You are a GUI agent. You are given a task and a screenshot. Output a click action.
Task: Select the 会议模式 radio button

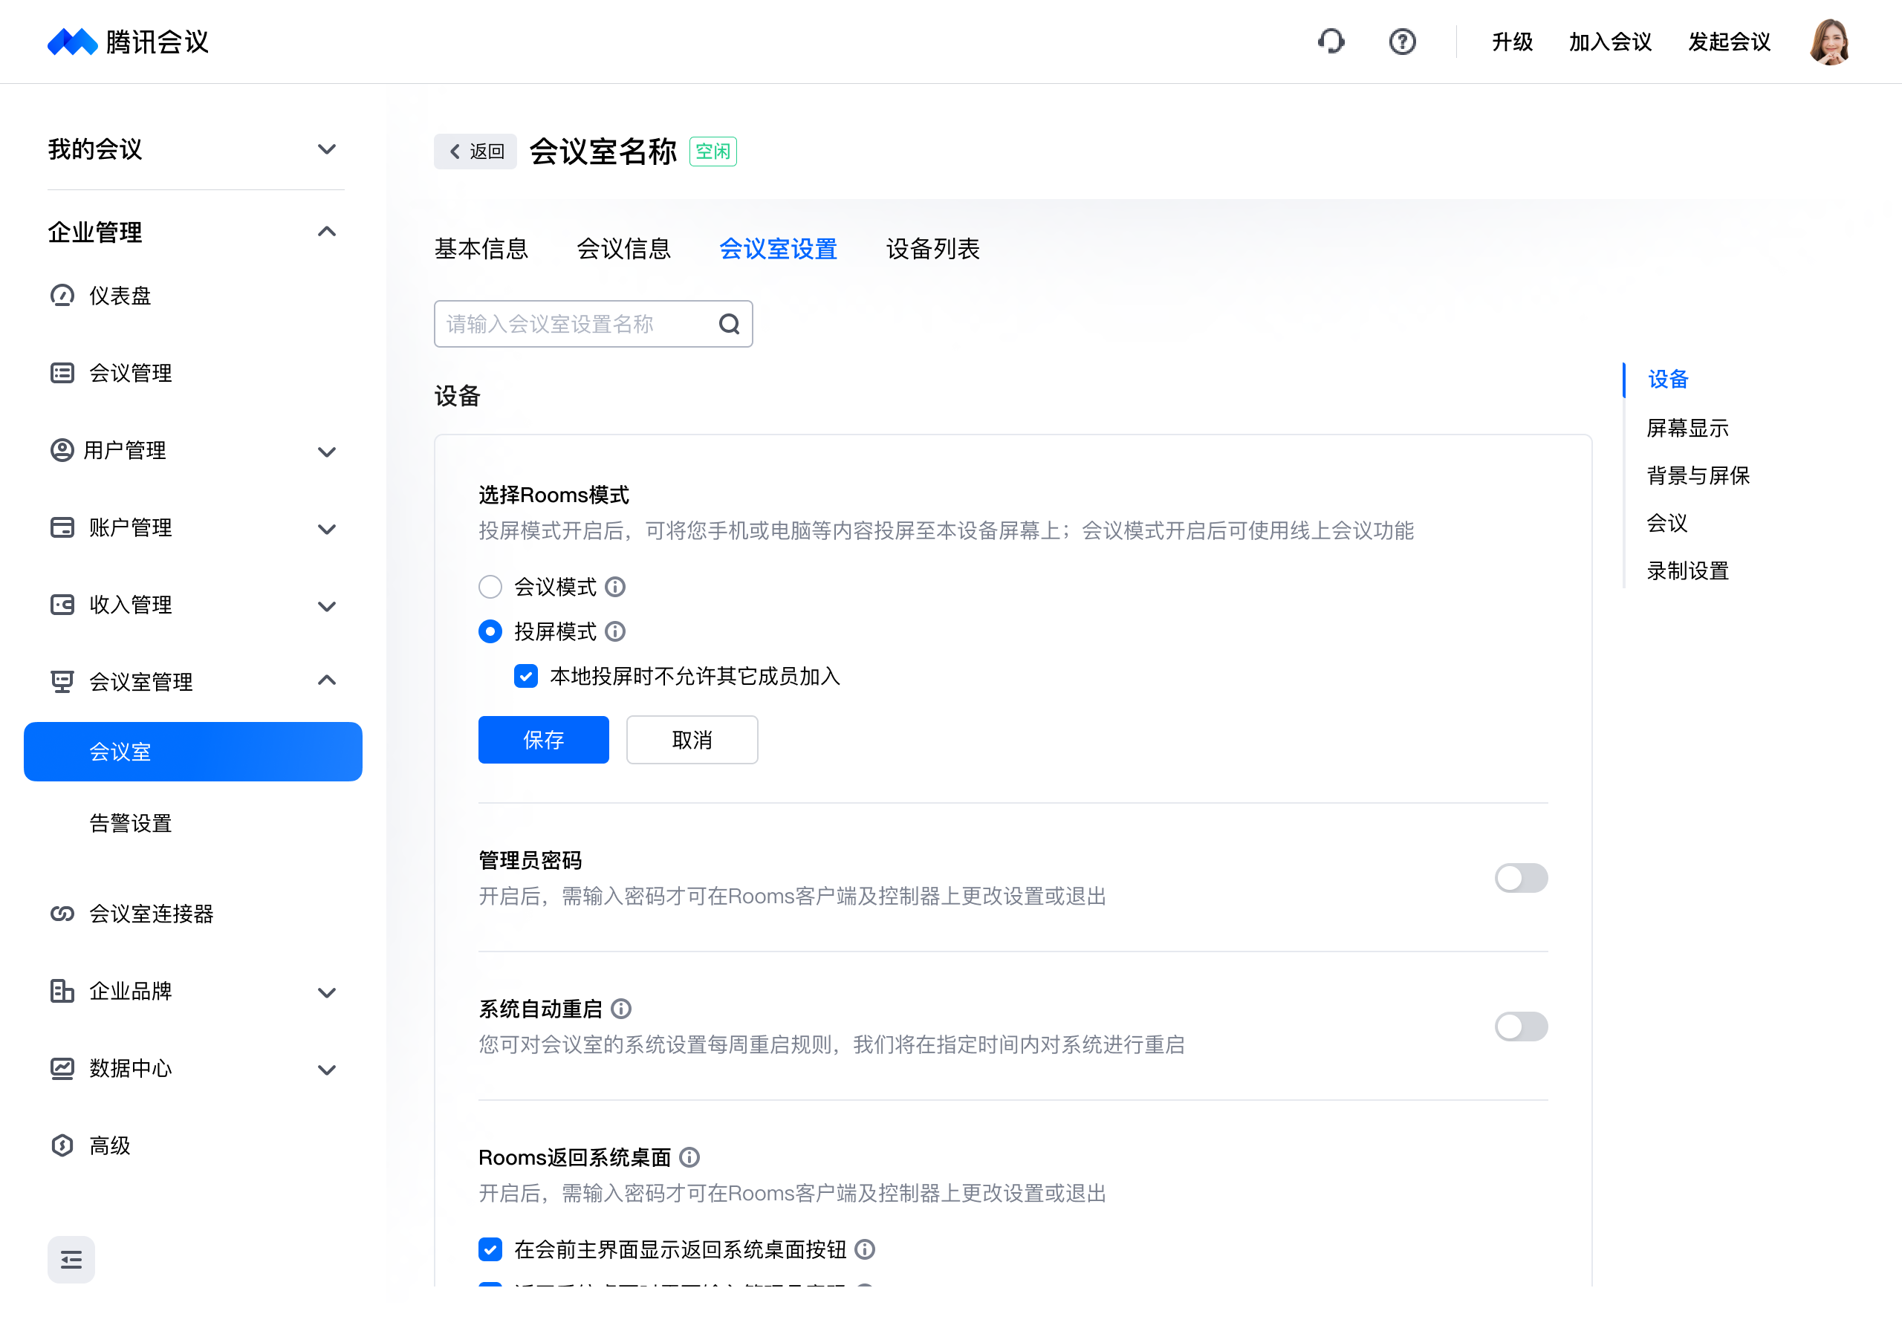click(x=490, y=588)
